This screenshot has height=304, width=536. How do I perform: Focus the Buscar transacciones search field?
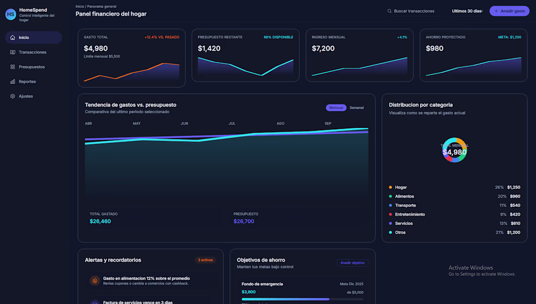414,11
